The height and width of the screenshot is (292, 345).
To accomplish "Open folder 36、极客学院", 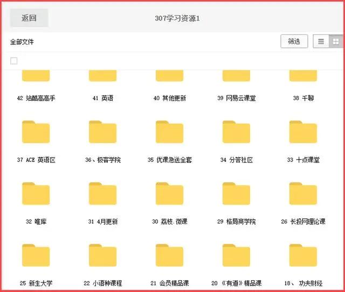I will [102, 132].
